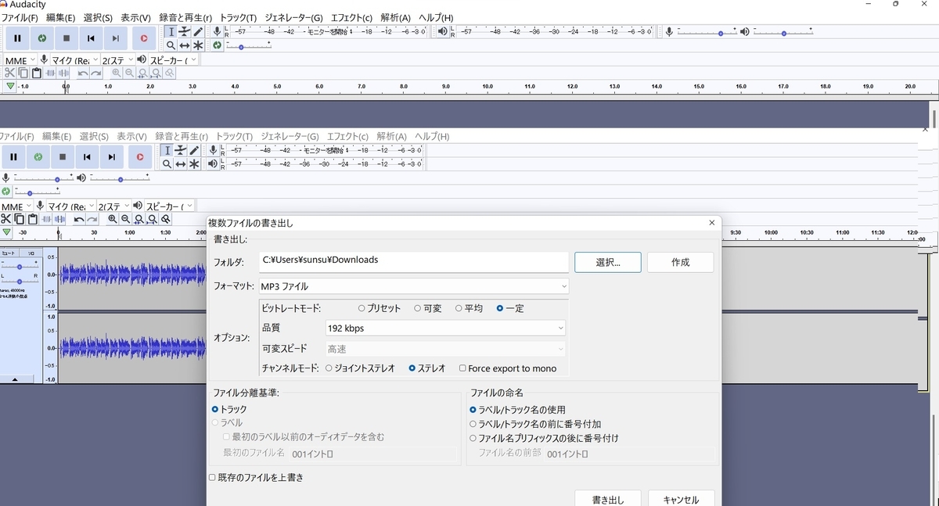This screenshot has width=939, height=506.
Task: Open the 品質 192 kbps dropdown
Action: tap(445, 328)
